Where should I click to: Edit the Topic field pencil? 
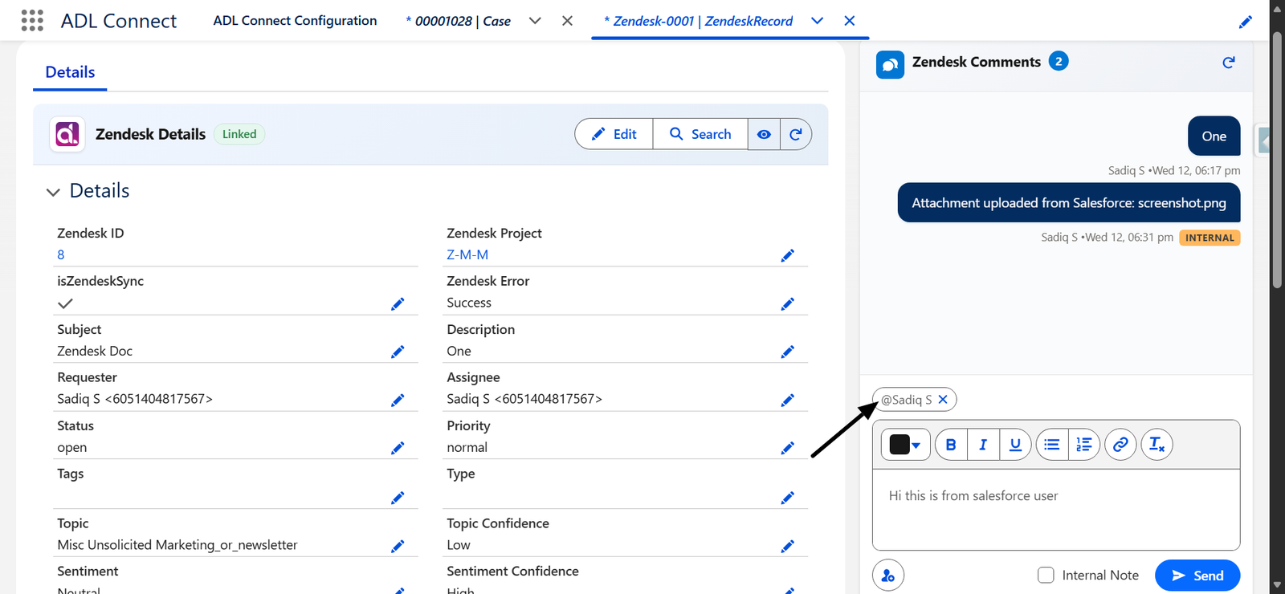pyautogui.click(x=398, y=547)
